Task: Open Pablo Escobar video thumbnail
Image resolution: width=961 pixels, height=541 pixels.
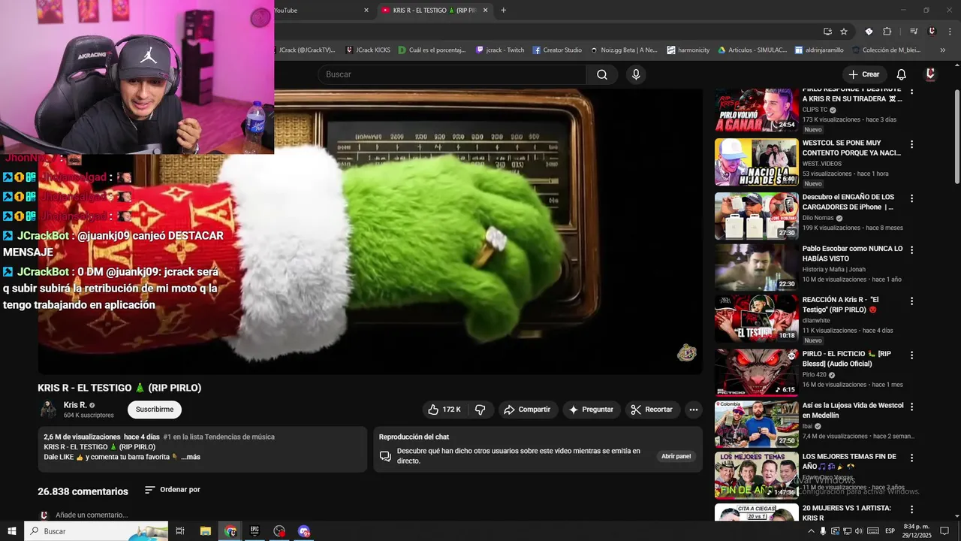Action: 757,267
